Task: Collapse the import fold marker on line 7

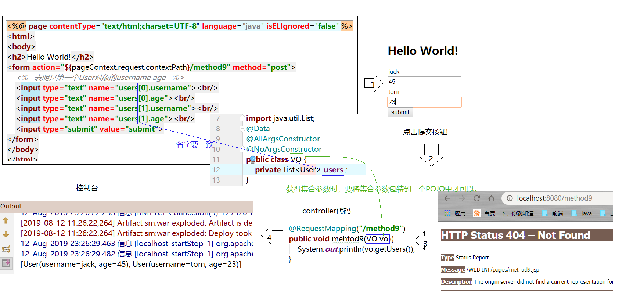Action: coord(242,118)
